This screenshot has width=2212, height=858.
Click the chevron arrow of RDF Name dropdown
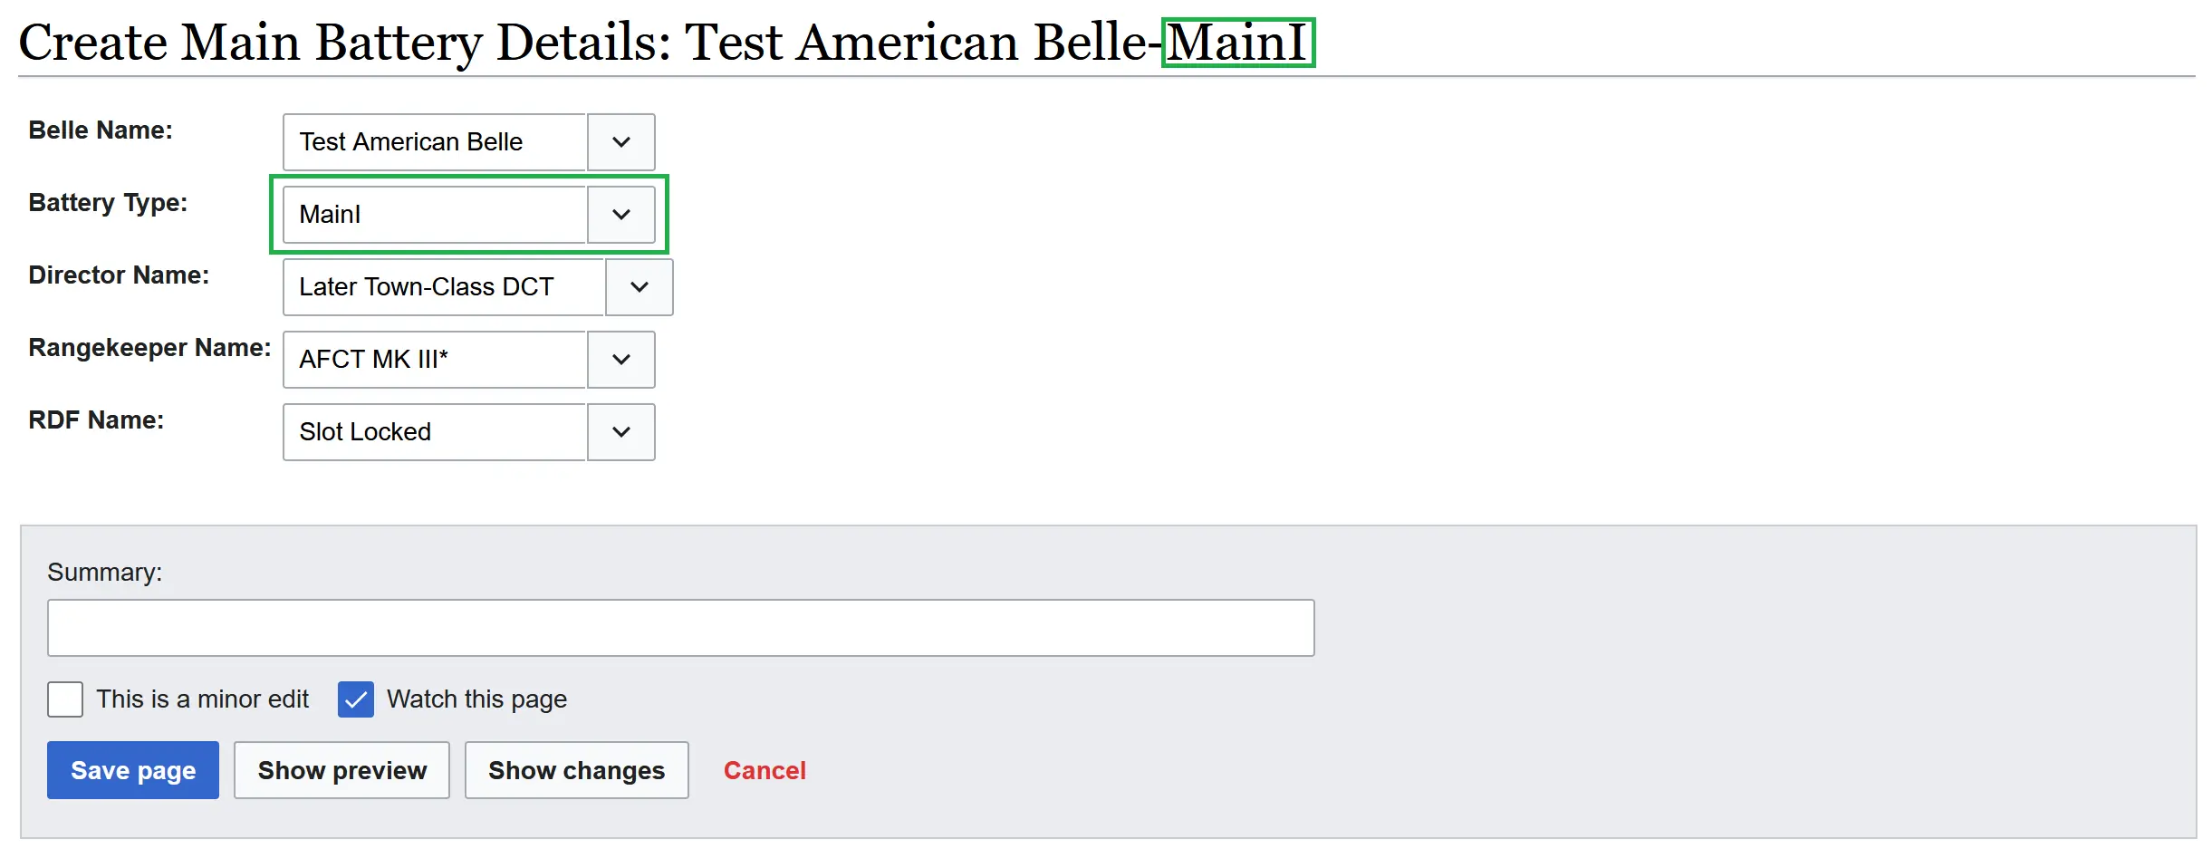click(x=620, y=432)
